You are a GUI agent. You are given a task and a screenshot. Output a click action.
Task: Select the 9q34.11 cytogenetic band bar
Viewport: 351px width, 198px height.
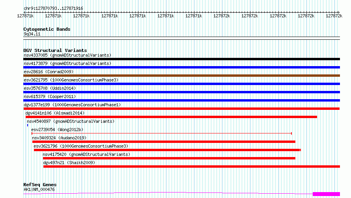point(181,38)
